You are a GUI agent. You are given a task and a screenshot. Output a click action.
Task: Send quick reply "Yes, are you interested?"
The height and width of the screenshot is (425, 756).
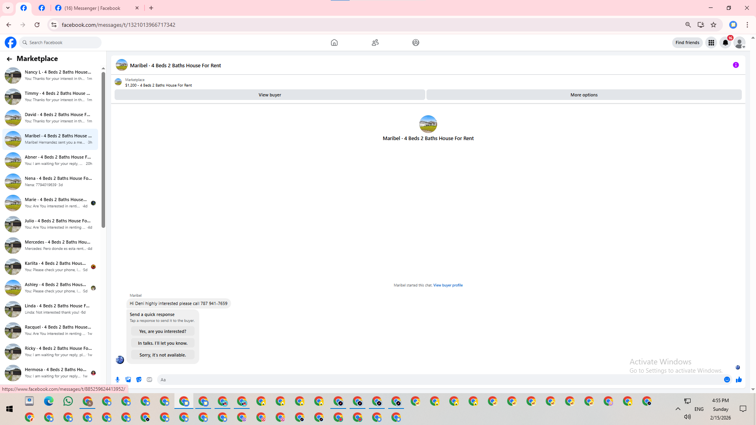coord(163,331)
